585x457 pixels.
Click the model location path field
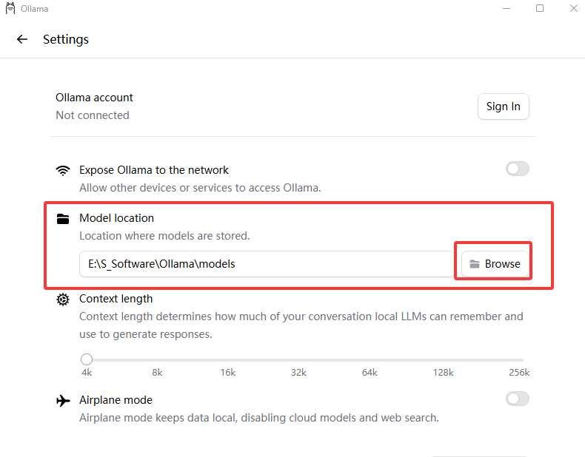coord(267,264)
